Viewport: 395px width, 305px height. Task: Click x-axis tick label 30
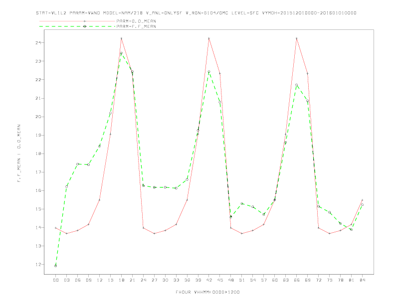coord(165,280)
